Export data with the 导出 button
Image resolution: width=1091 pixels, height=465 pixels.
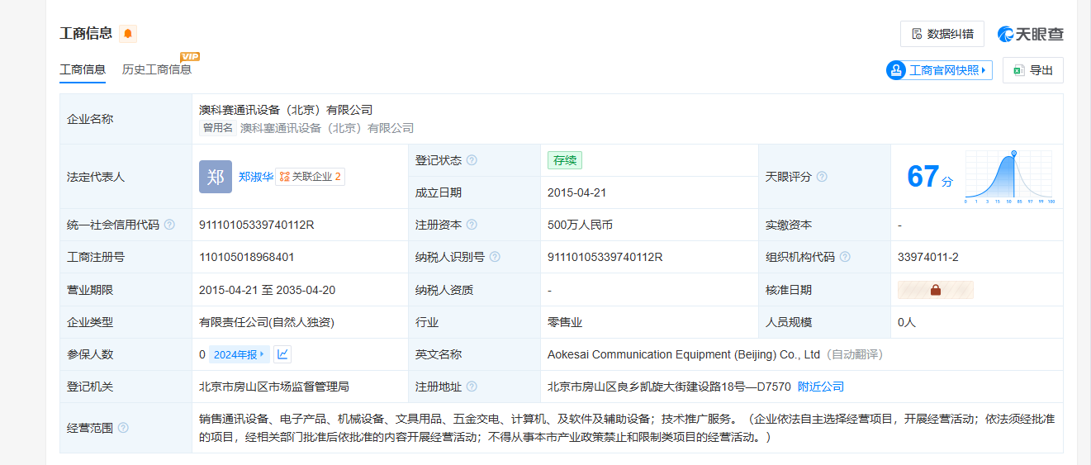[1032, 70]
